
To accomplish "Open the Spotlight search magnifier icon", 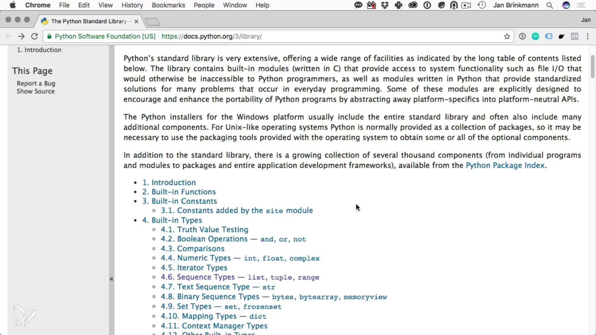I will 549,5.
